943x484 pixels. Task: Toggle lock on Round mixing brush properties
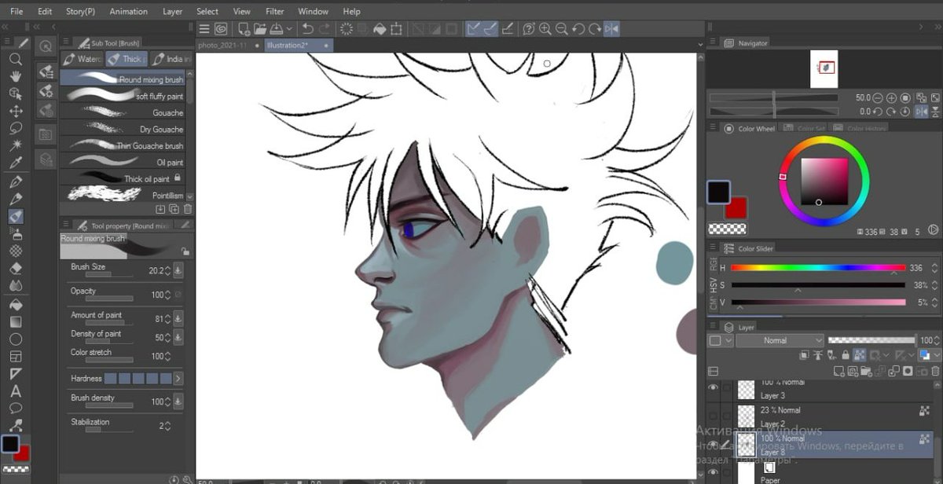click(185, 251)
